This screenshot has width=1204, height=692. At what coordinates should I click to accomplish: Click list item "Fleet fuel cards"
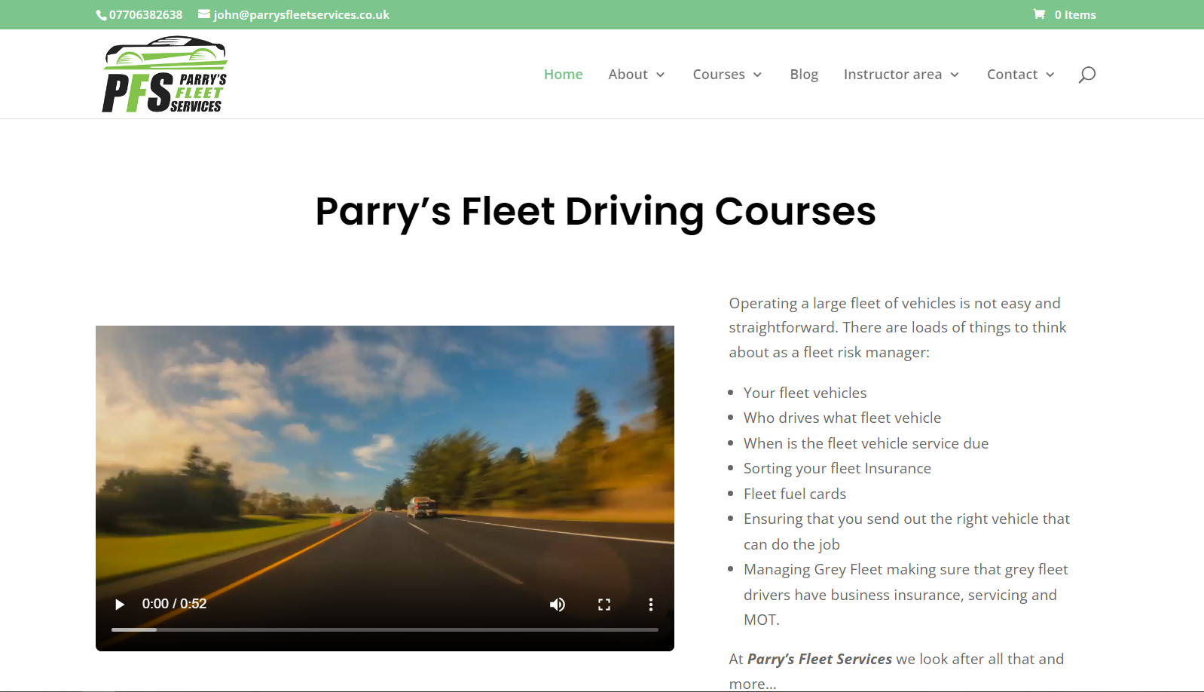(795, 494)
